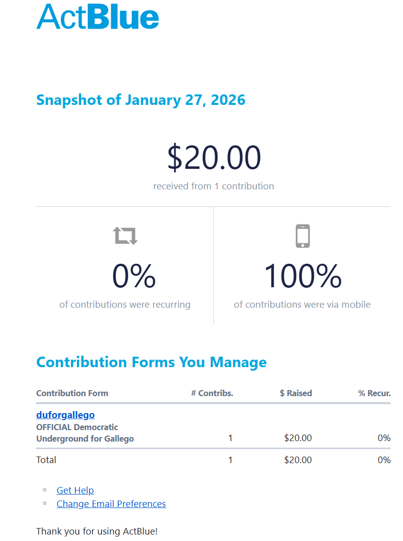Image resolution: width=403 pixels, height=541 pixels.
Task: Click the bullet beside Change Email Preferences
Action: [45, 504]
